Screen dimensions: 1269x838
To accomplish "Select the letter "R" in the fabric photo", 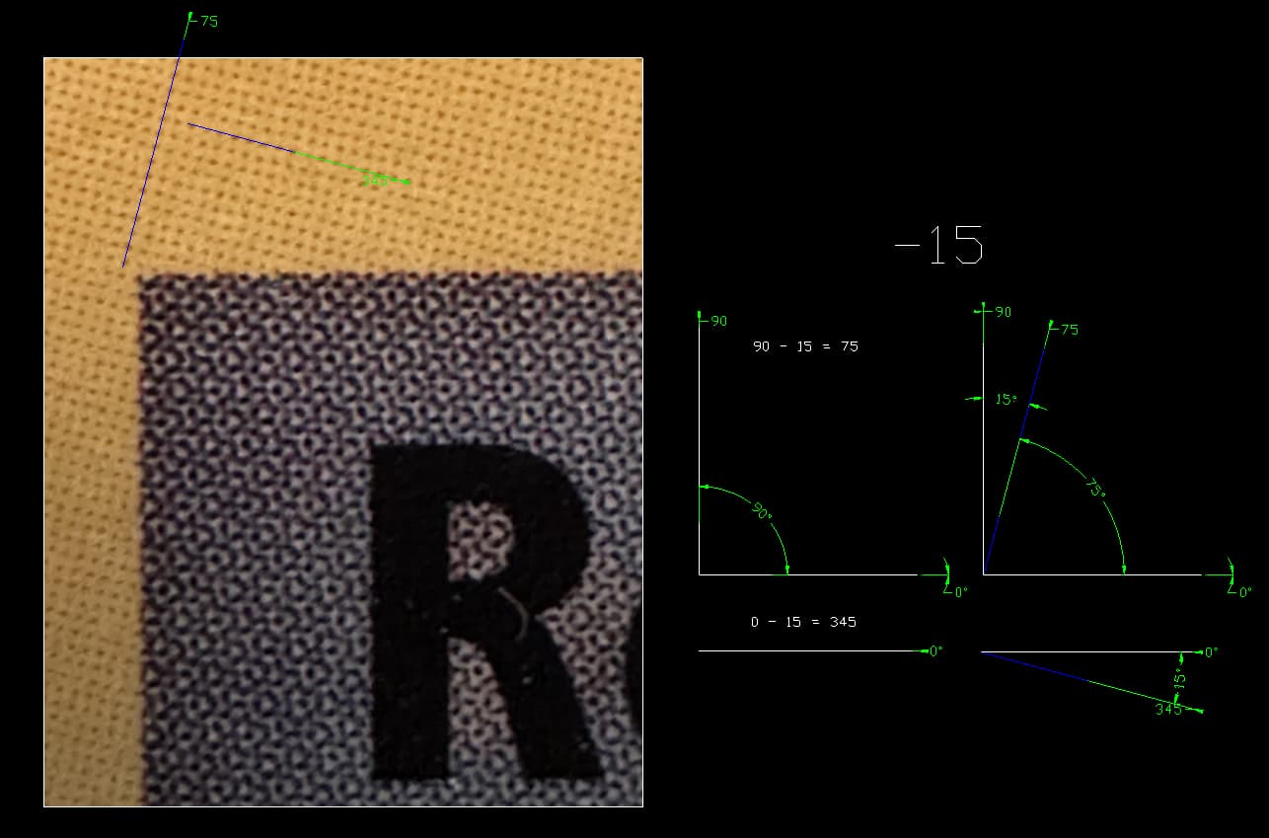I will coord(486,611).
